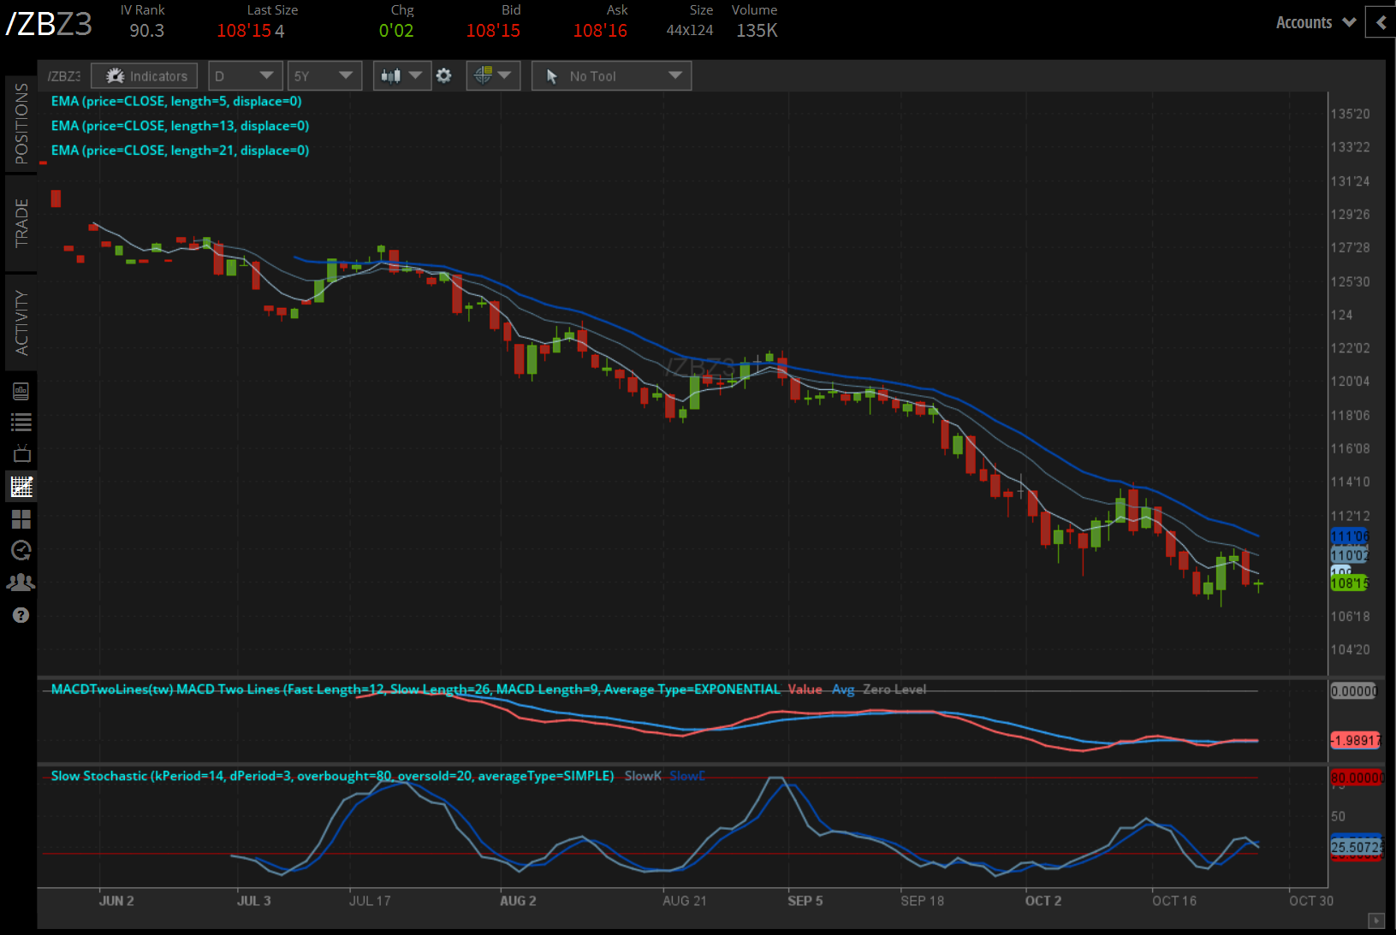Click the chart settings gear icon
This screenshot has width=1396, height=935.
click(x=444, y=75)
